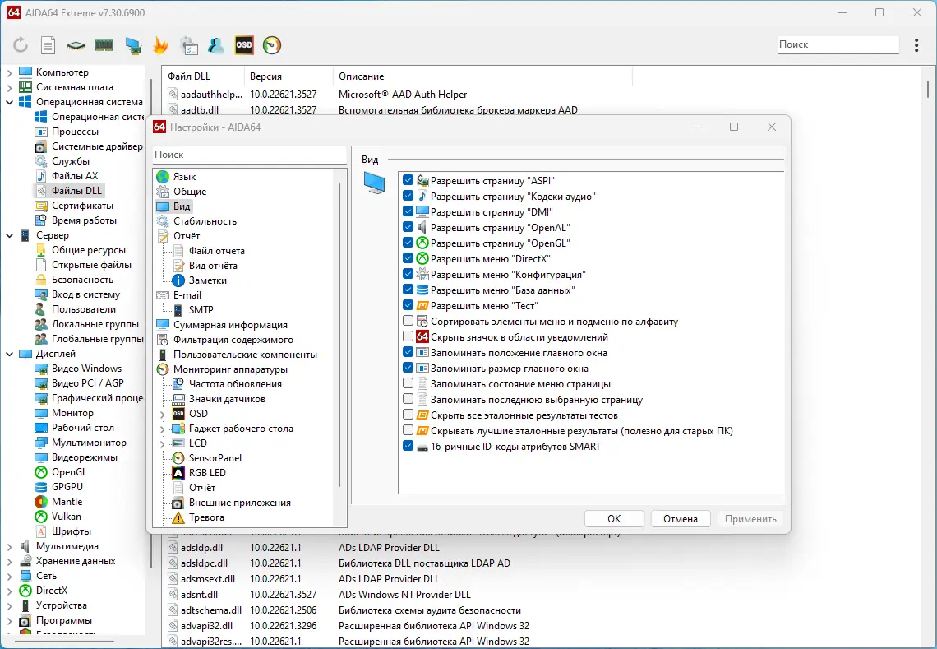This screenshot has height=649, width=937.
Task: Enable hide notification area icon checkbox
Action: [x=408, y=336]
